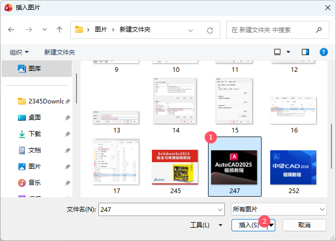Viewport: 336px width, 241px height.
Task: Toggle the preview pane
Action: pyautogui.click(x=305, y=52)
